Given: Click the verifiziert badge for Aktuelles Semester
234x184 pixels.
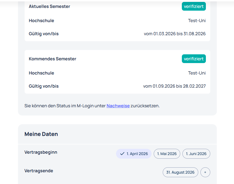Looking at the screenshot, I should [x=194, y=6].
